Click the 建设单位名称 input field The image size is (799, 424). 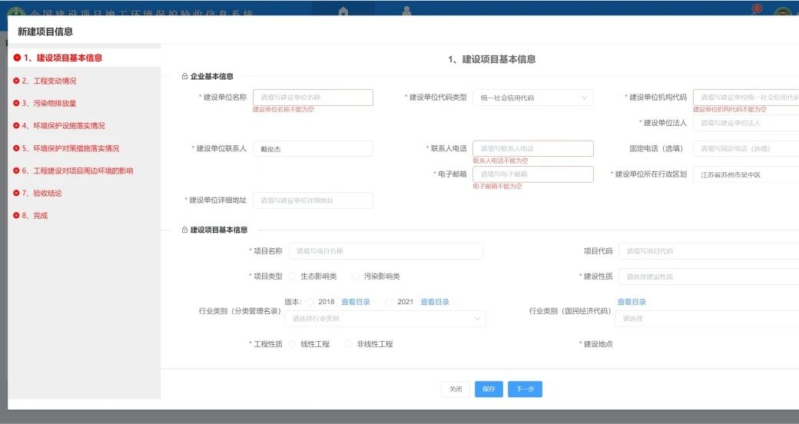pyautogui.click(x=313, y=98)
